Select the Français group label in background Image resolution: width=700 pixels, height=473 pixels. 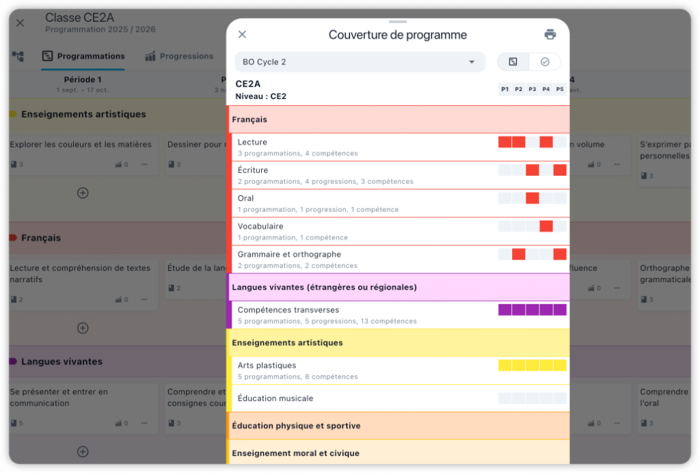[40, 238]
